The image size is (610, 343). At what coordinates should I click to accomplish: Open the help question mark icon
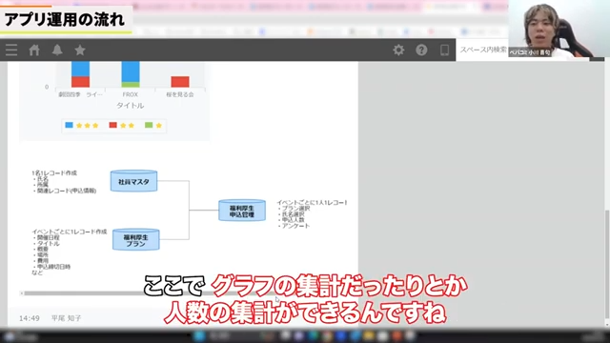(421, 50)
